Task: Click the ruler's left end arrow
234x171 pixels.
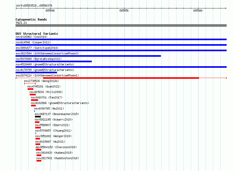Action: (x=16, y=8)
